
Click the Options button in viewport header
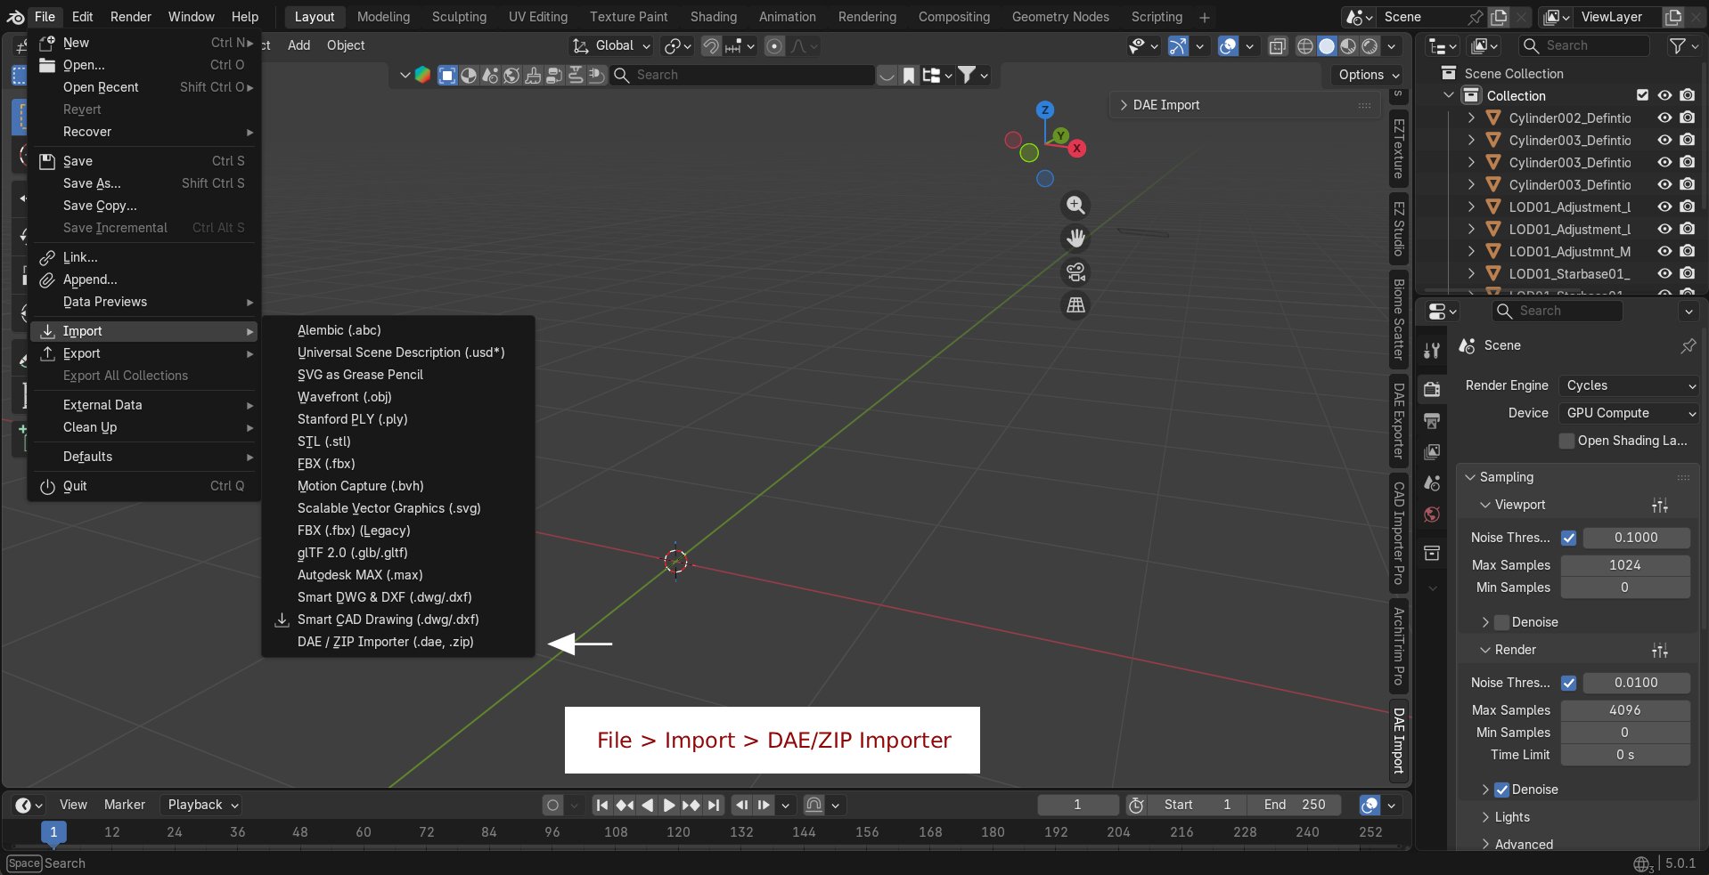tap(1369, 75)
